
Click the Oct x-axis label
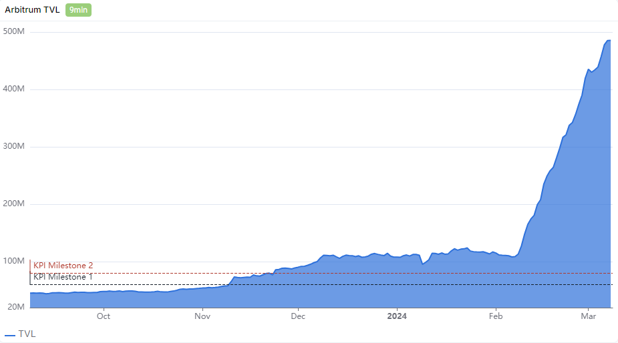[x=104, y=316]
